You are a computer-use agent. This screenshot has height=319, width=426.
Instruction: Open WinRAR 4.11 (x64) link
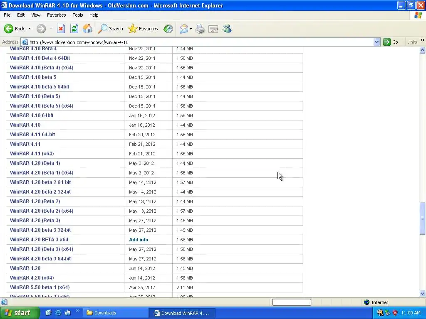coord(32,154)
